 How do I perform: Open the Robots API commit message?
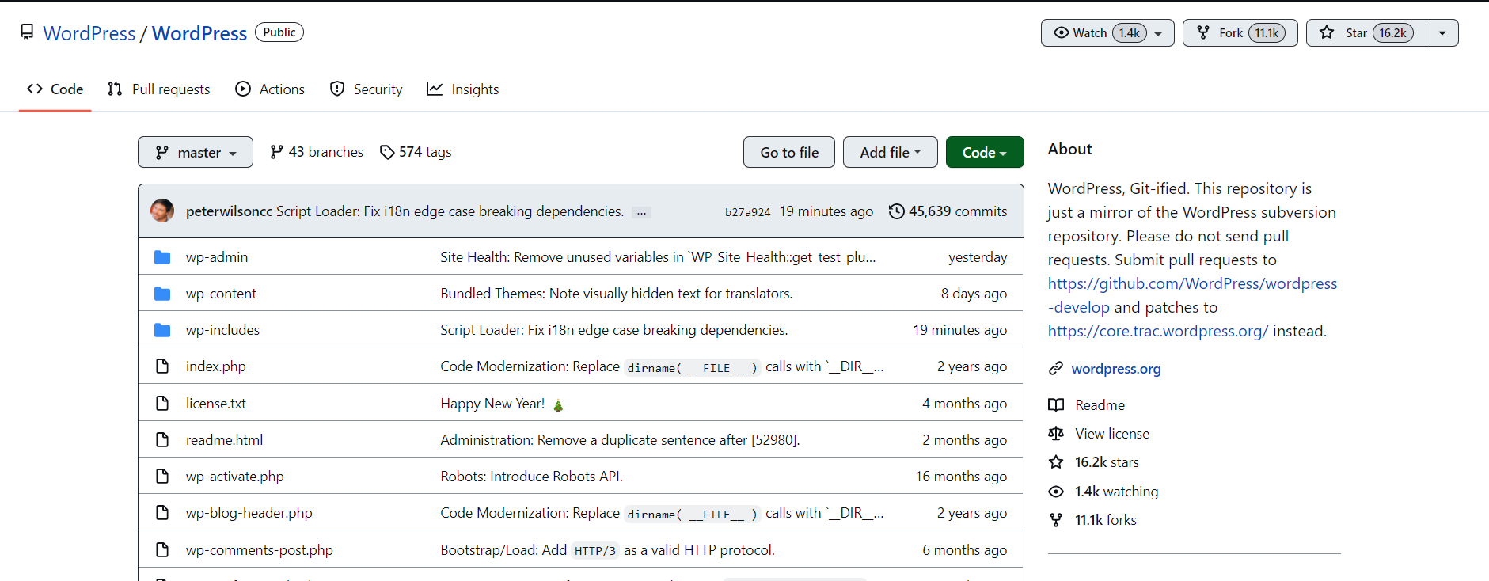(x=531, y=477)
